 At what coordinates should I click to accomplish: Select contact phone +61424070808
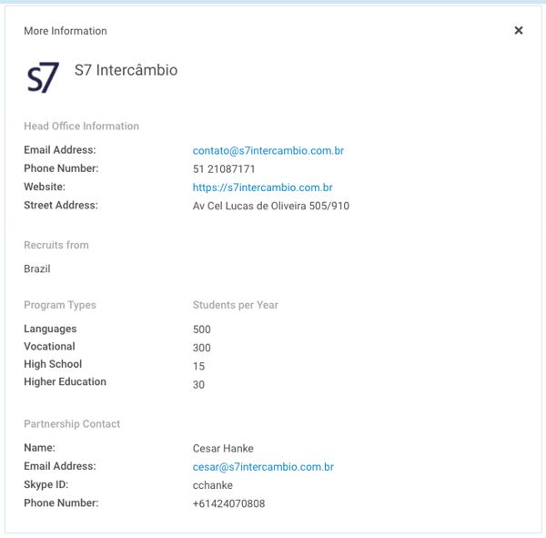[228, 503]
